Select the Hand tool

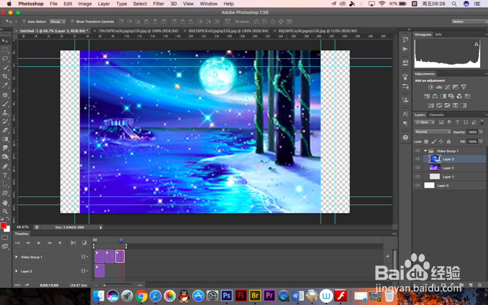tap(5, 203)
